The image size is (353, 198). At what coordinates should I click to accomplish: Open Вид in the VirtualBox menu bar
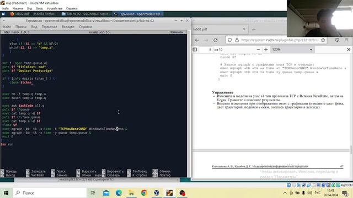[x=29, y=9]
